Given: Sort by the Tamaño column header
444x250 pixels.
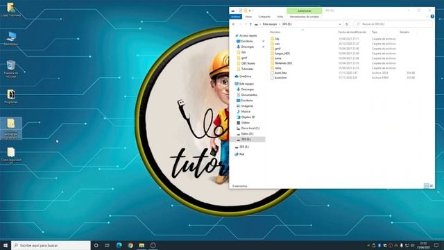Looking at the screenshot, I should click(x=404, y=32).
